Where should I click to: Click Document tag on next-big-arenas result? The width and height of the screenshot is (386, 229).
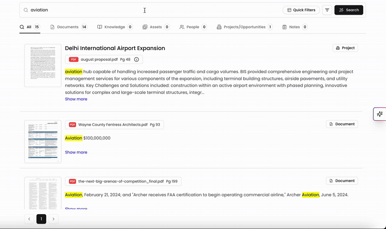(x=342, y=181)
